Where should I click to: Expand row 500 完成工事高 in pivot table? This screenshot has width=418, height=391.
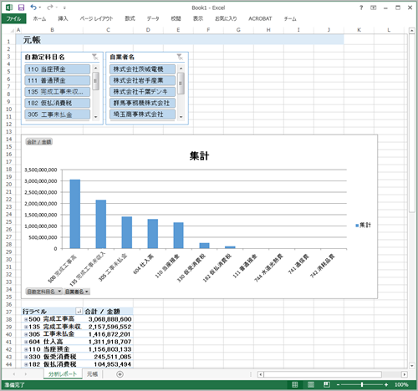pos(26,319)
